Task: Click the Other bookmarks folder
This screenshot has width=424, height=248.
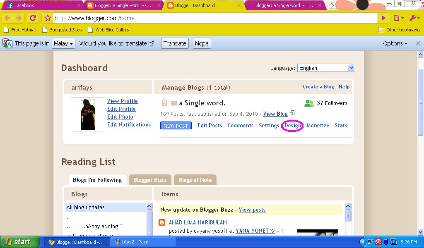Action: 399,30
